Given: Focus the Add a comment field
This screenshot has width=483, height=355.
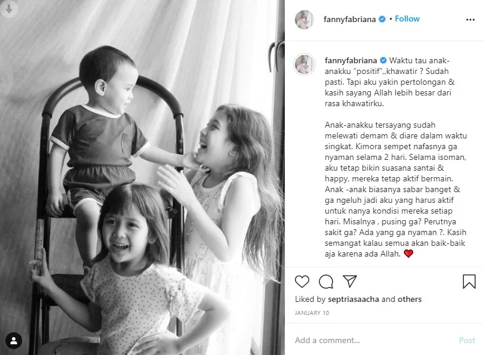Looking at the screenshot, I should pyautogui.click(x=374, y=340).
